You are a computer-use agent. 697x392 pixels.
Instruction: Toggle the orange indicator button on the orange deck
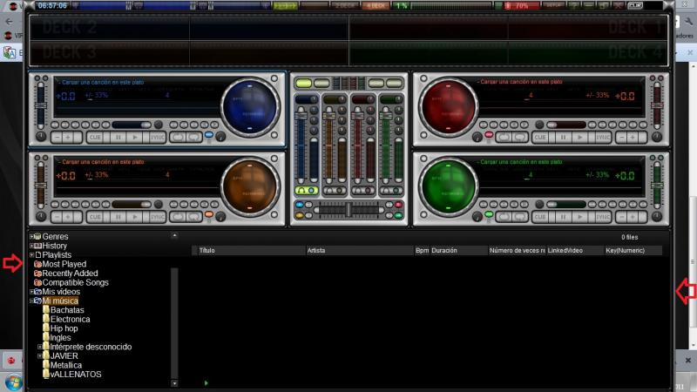tap(208, 215)
